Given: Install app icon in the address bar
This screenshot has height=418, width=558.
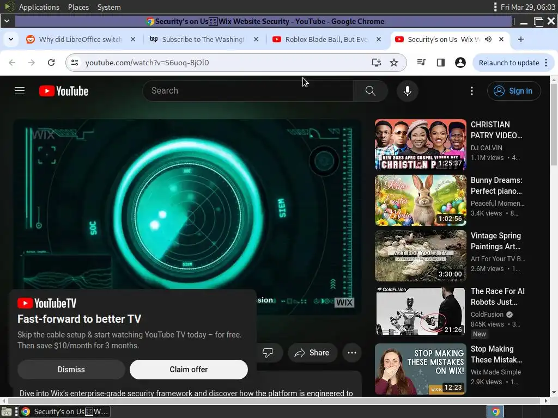Looking at the screenshot, I should tap(376, 63).
